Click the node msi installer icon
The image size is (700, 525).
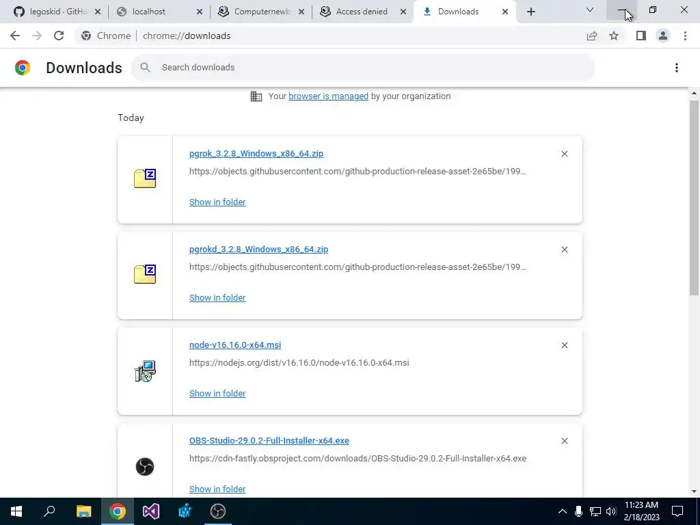tap(145, 371)
